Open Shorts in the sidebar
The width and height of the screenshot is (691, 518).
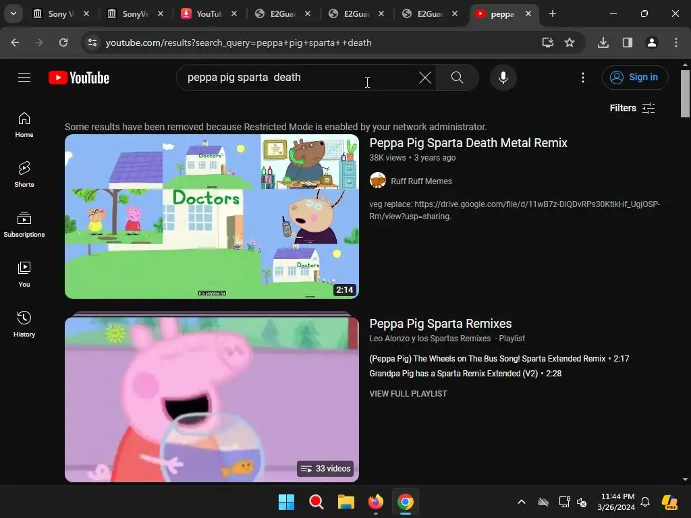coord(24,175)
